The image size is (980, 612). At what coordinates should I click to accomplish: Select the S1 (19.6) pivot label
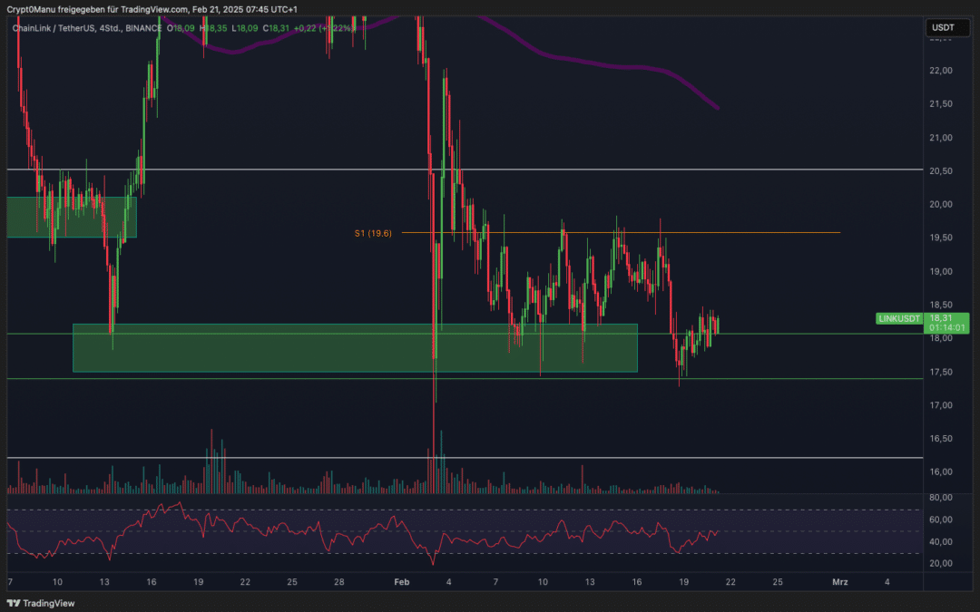(x=373, y=233)
